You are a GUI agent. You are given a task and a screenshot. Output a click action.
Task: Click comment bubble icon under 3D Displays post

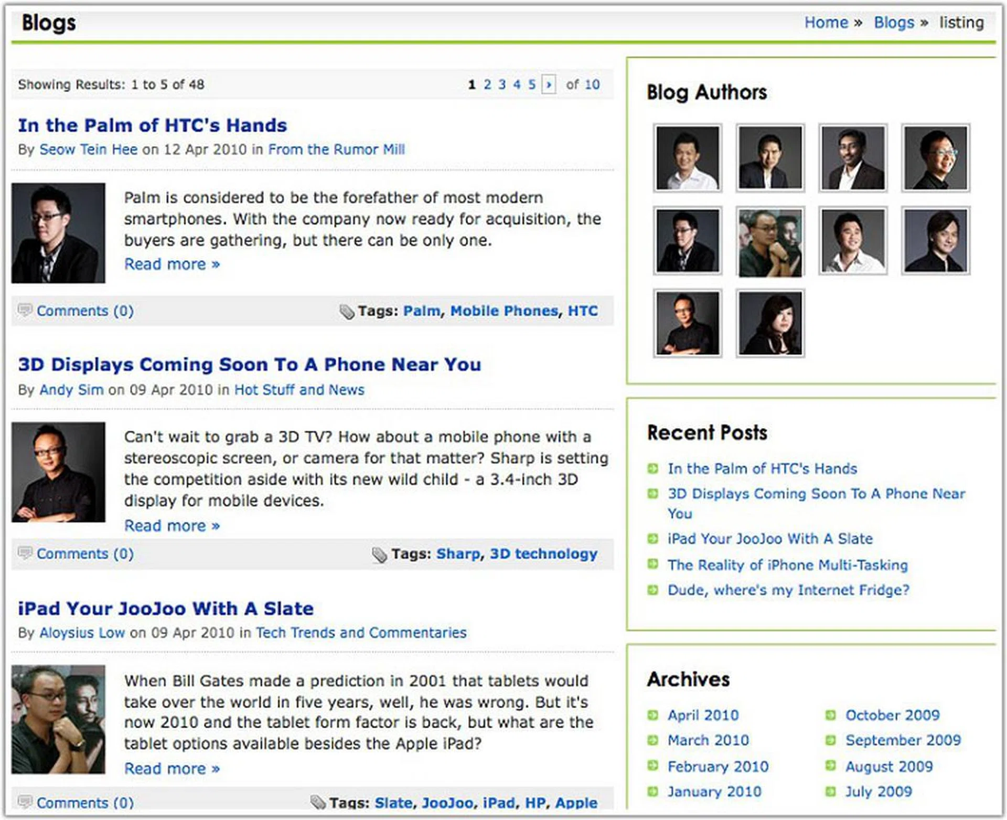click(x=25, y=552)
